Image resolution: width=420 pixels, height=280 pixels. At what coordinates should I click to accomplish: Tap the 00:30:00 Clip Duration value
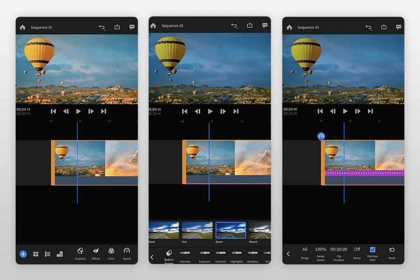339,249
